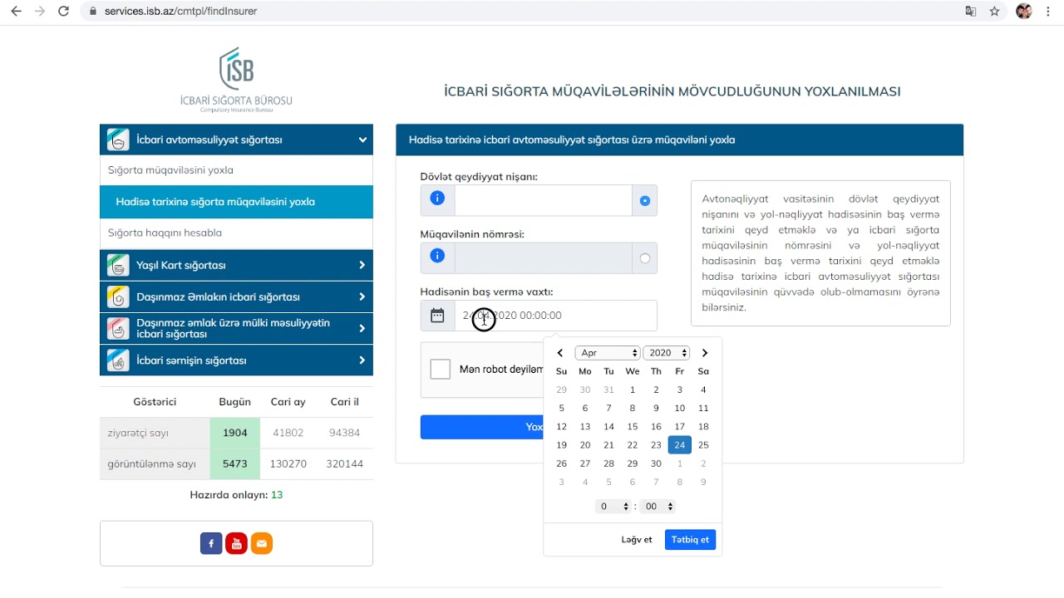Bookmark this page with the star icon

994,12
